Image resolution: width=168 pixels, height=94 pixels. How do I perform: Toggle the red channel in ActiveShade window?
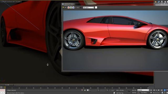[x=69, y=8]
